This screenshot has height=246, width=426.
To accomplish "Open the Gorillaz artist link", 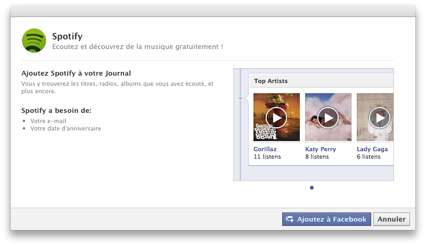I will click(265, 149).
